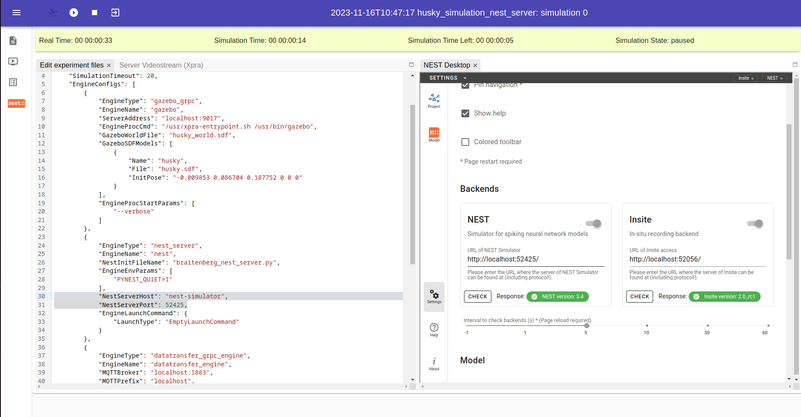The width and height of the screenshot is (801, 417).
Task: Open the NEST orange sidebar icon
Action: pos(16,103)
